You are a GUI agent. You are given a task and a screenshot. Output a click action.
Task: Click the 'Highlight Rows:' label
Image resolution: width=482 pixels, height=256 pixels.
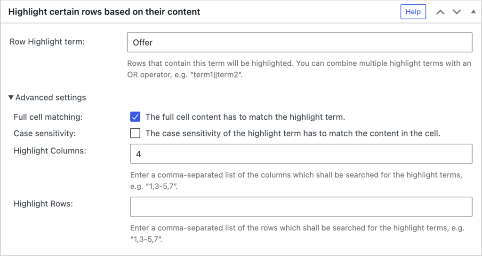point(44,203)
